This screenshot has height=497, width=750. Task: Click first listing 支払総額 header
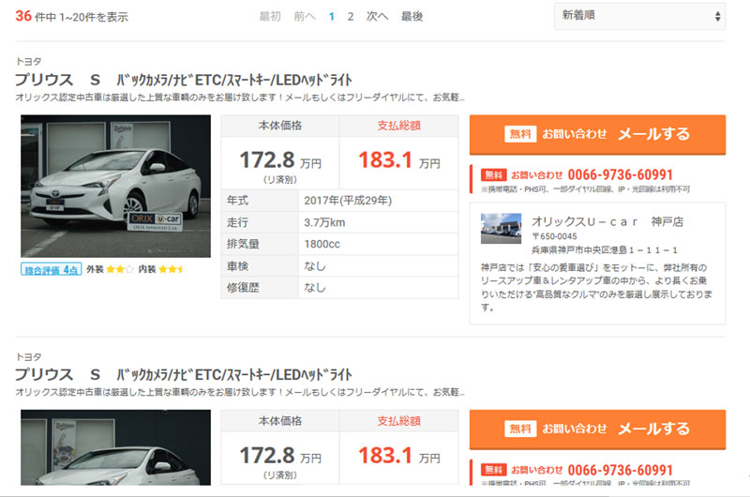point(399,126)
